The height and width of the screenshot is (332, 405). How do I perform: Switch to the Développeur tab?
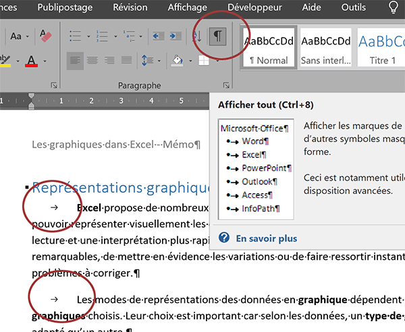click(x=254, y=7)
